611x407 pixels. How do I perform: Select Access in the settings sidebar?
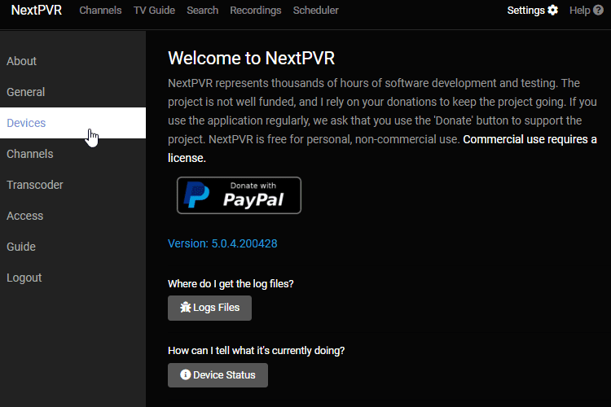coord(73,216)
